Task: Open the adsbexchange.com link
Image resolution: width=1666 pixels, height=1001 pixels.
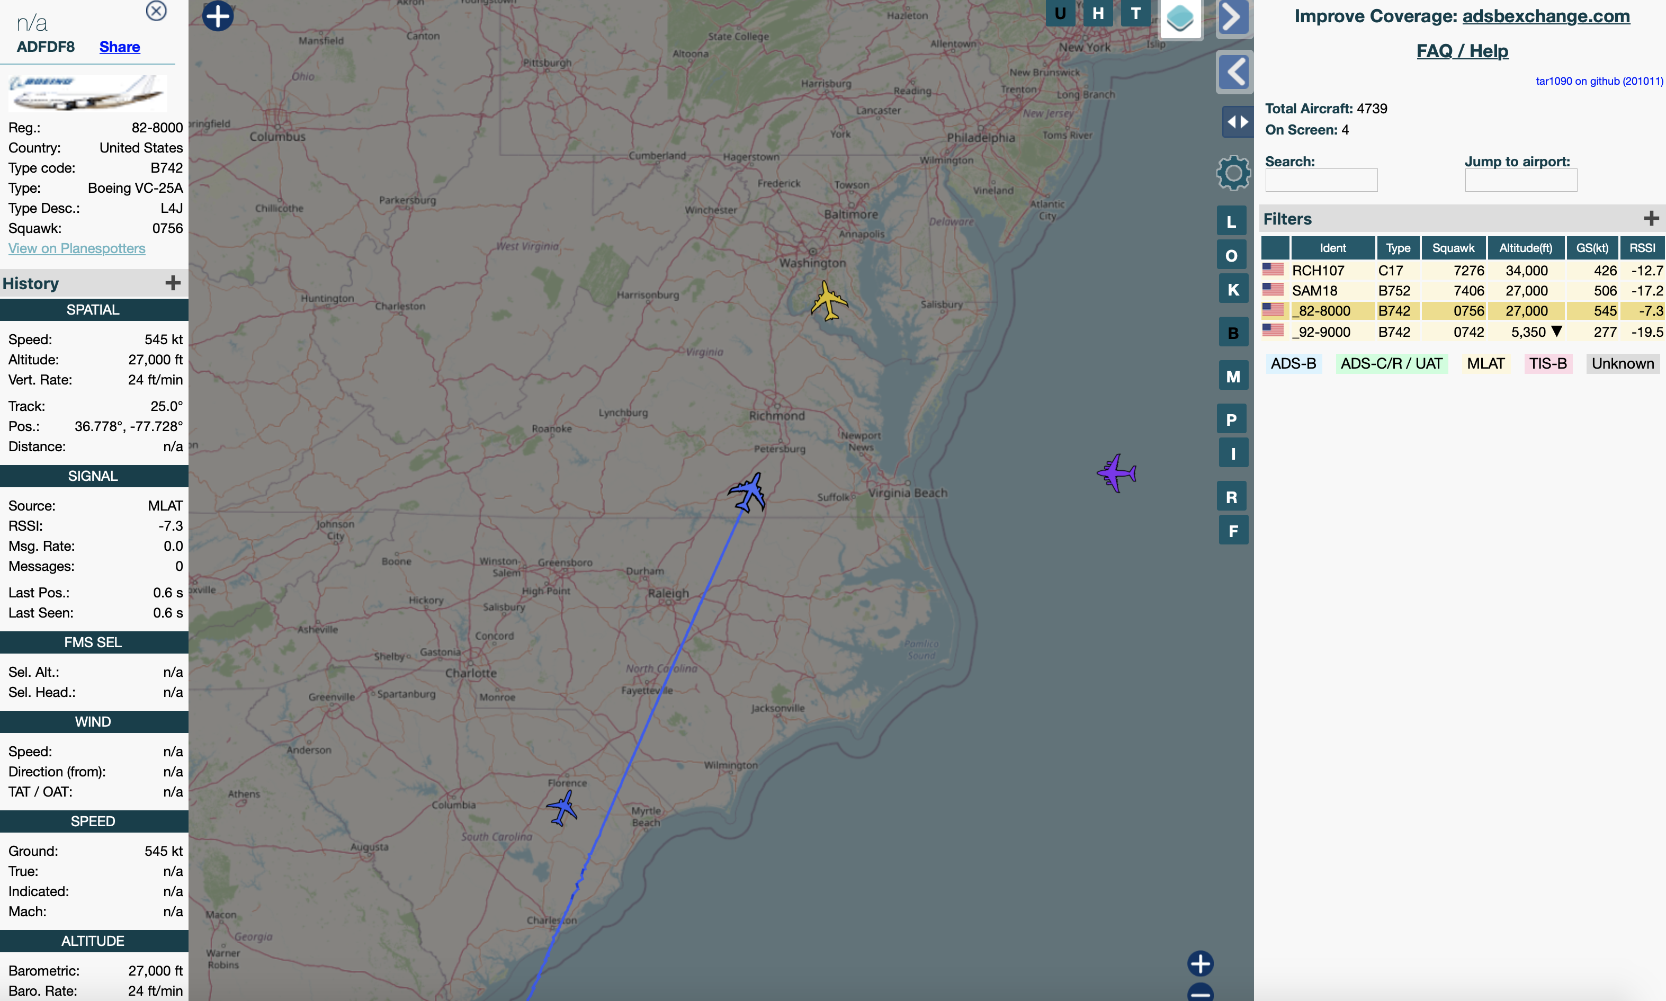Action: click(1545, 16)
